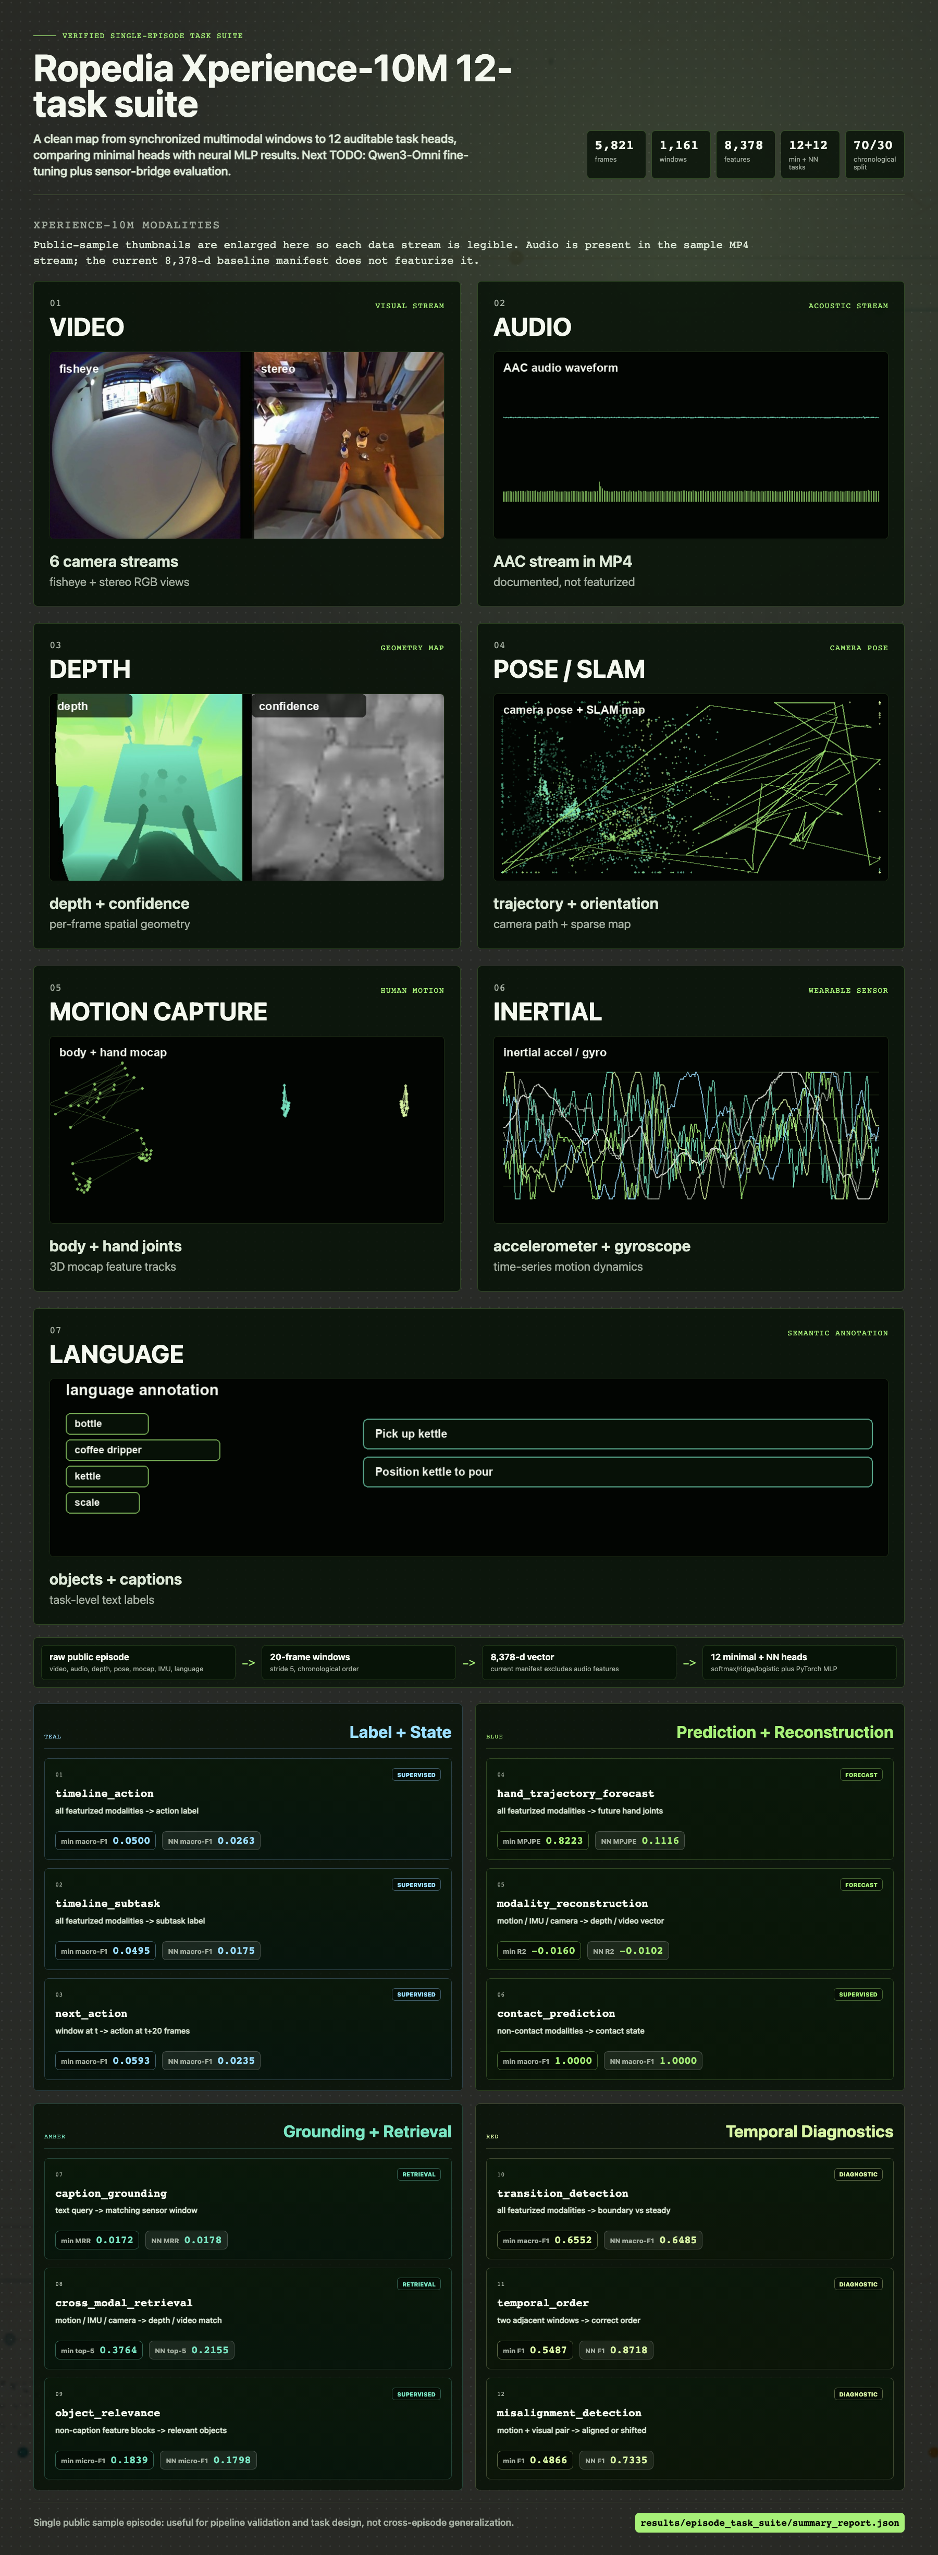Click the "coffee dripper" object tag

(143, 1450)
